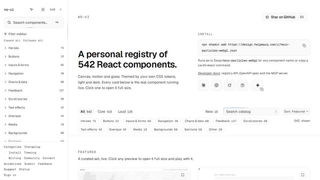Image resolution: width=320 pixels, height=180 pixels.
Task: Filter by Media 18 chip
Action: coord(140,130)
